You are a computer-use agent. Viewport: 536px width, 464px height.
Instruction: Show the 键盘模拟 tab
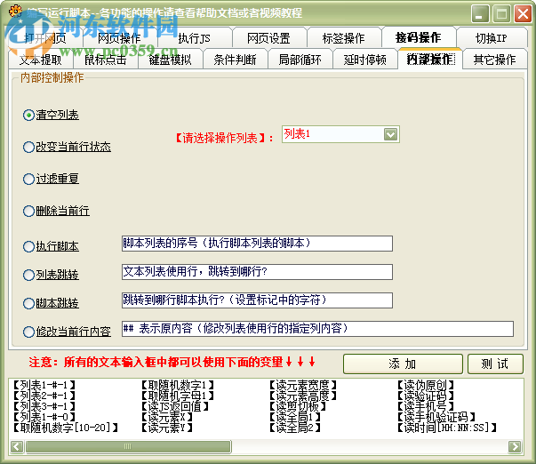point(171,60)
